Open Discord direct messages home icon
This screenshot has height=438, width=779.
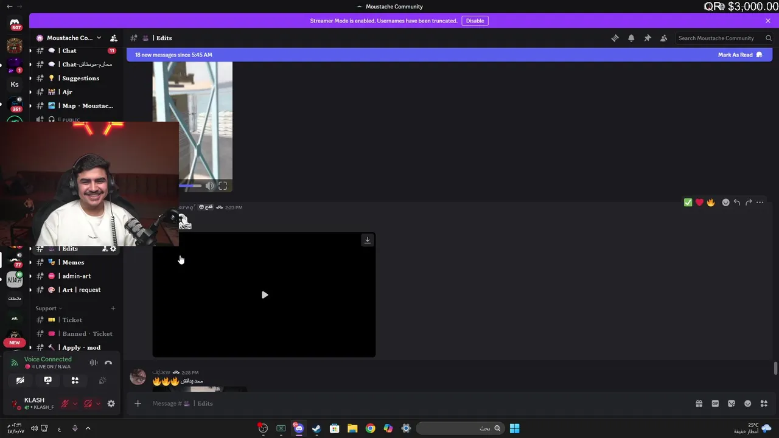[15, 23]
